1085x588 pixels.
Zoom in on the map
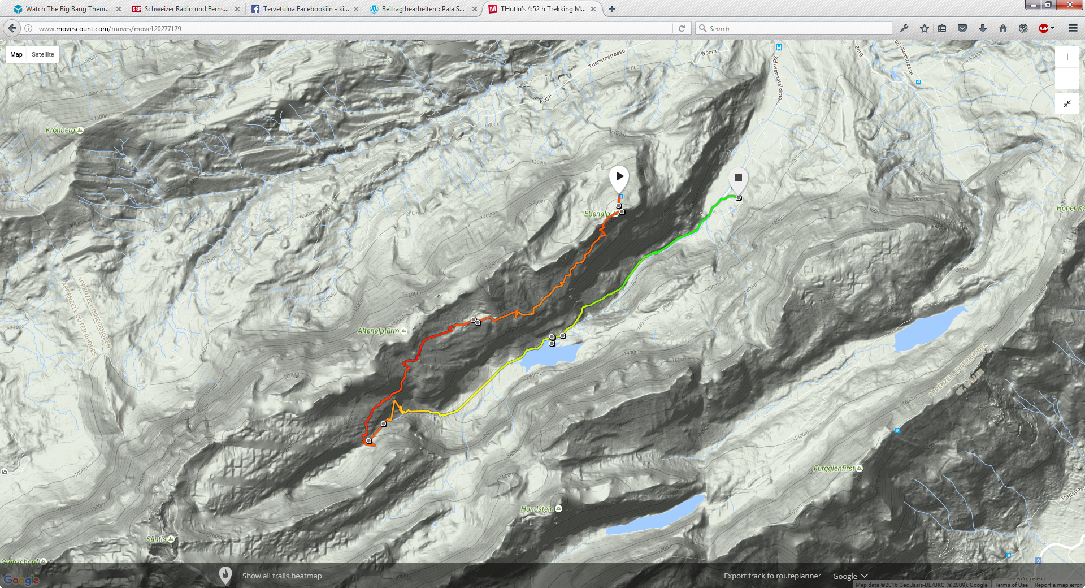pos(1067,57)
